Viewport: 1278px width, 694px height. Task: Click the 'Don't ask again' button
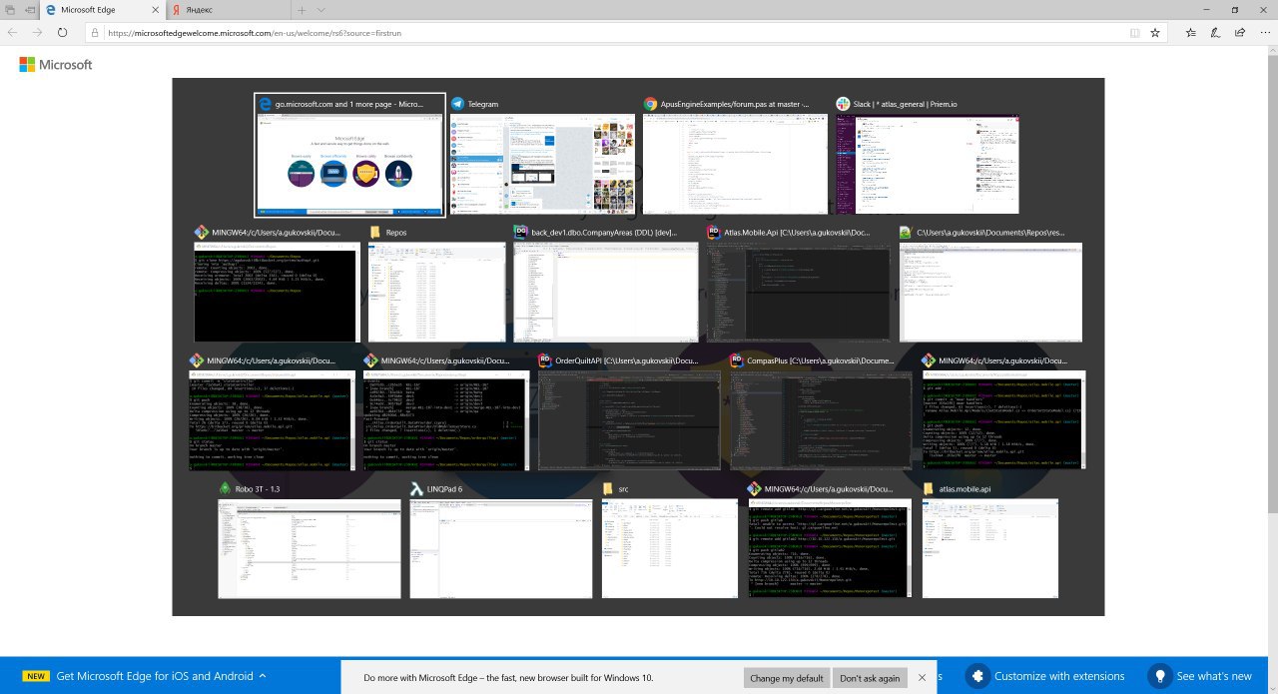tap(870, 677)
